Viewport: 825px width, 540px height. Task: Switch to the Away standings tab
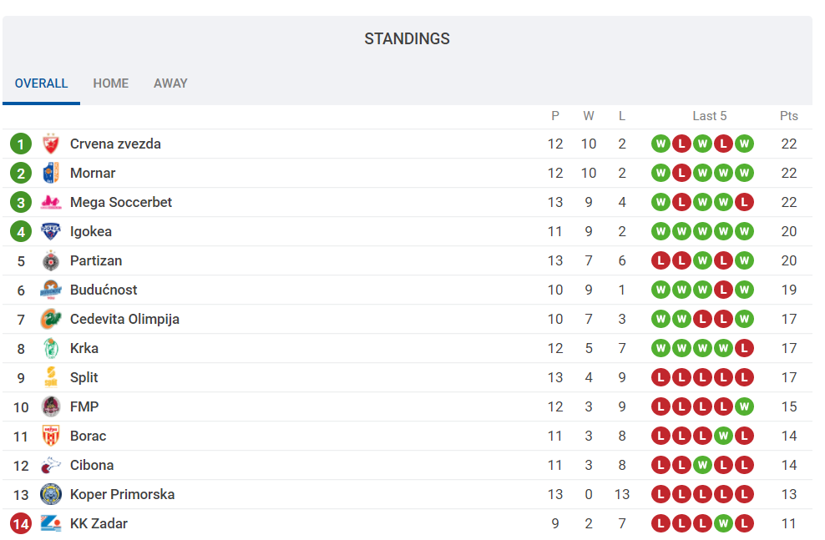pos(170,83)
